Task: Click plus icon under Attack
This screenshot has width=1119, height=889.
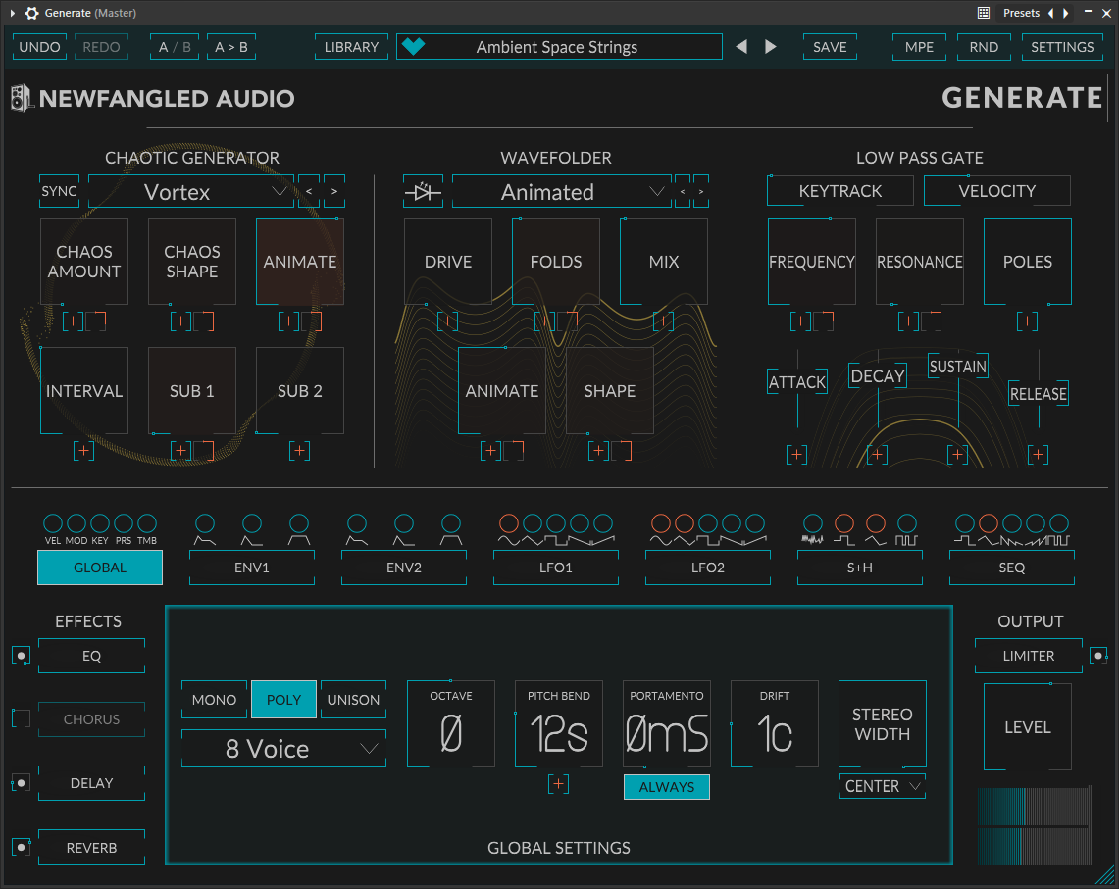Action: 796,454
